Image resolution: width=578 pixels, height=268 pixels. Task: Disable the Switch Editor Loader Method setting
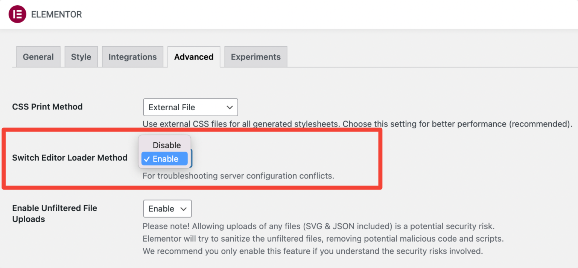click(167, 145)
